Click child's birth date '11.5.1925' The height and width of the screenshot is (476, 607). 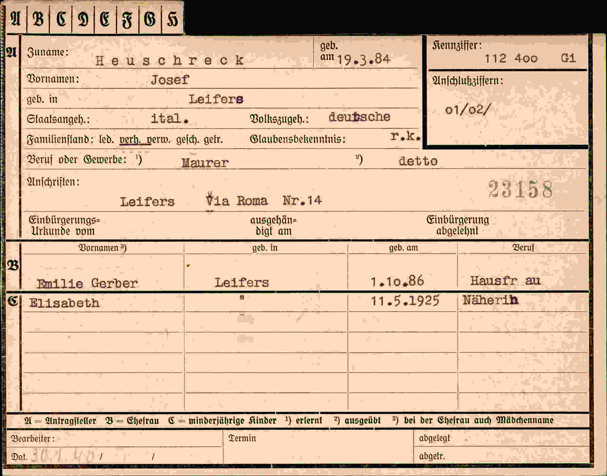[x=405, y=301]
